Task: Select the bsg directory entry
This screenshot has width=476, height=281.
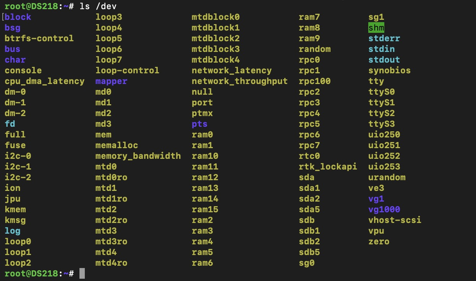Action: (x=13, y=28)
